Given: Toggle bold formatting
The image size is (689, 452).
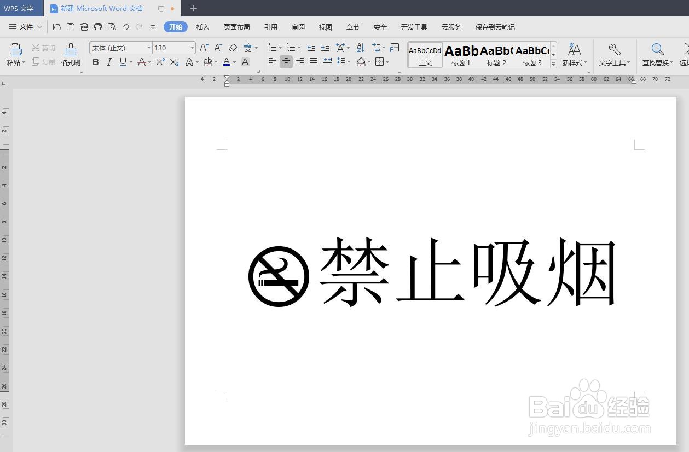Looking at the screenshot, I should coord(96,62).
